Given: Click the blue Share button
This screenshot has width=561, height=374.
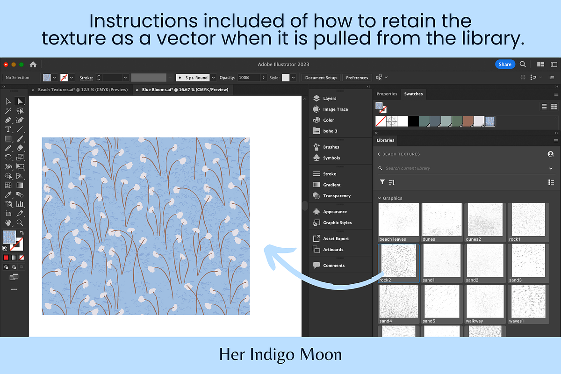Looking at the screenshot, I should click(x=505, y=65).
